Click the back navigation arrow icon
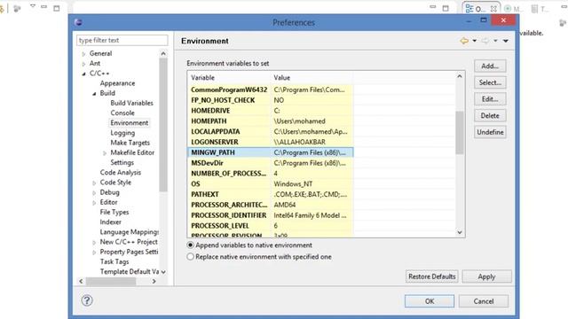The height and width of the screenshot is (319, 568). pyautogui.click(x=464, y=41)
